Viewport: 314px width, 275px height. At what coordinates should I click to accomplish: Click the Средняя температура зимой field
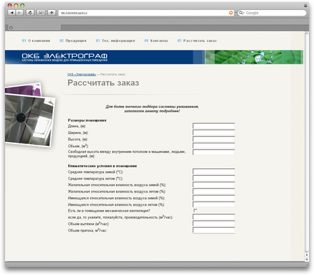(x=214, y=171)
